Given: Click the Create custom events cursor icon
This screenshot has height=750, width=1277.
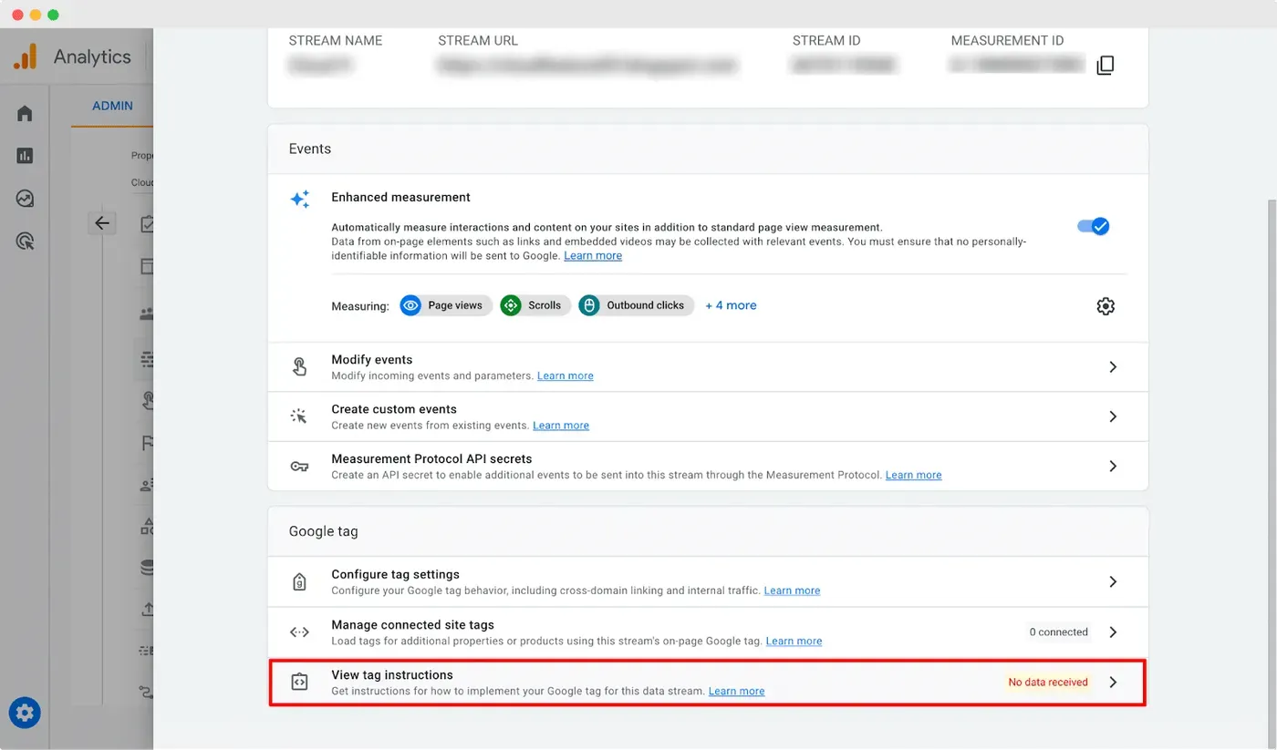Looking at the screenshot, I should 299,416.
